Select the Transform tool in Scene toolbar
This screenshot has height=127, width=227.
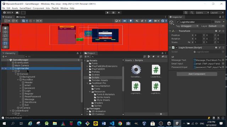pyautogui.click(x=5, y=47)
